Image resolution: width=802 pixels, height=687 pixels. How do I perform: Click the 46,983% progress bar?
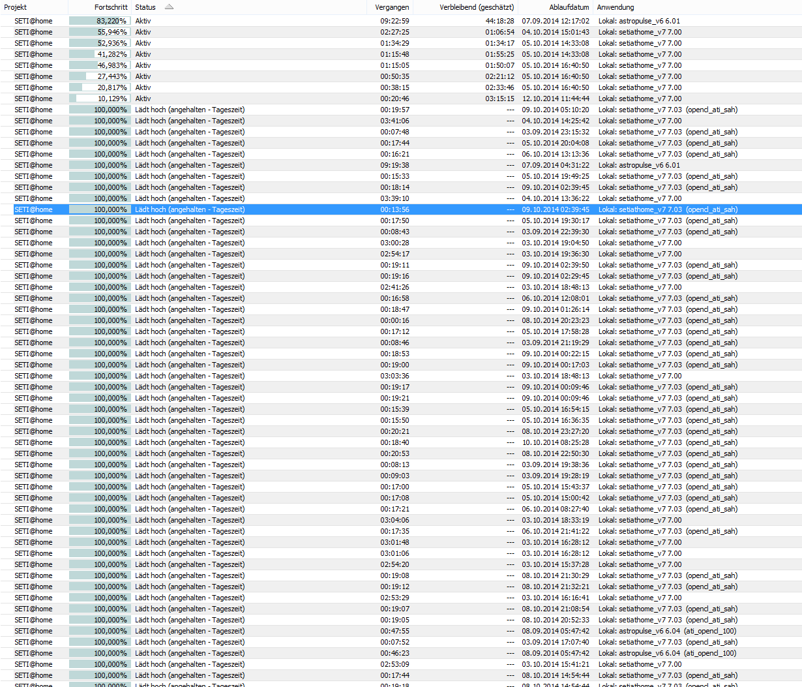tap(100, 65)
